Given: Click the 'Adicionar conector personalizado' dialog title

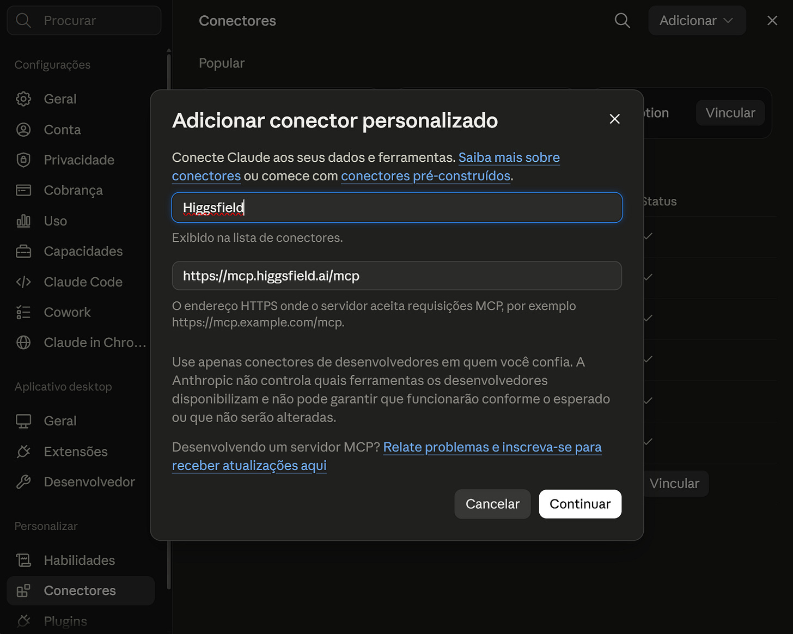Looking at the screenshot, I should 335,120.
